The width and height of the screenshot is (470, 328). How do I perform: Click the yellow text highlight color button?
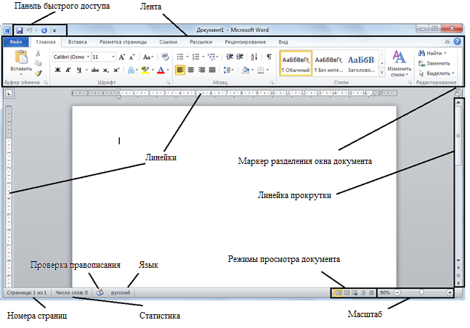(145, 70)
